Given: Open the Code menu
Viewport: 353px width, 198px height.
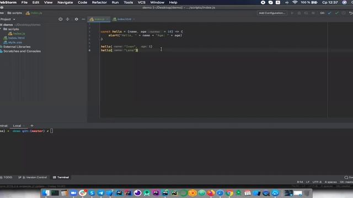Looking at the screenshot, I should (82, 2).
